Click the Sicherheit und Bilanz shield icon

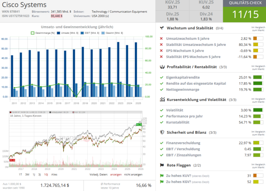tap(162, 132)
